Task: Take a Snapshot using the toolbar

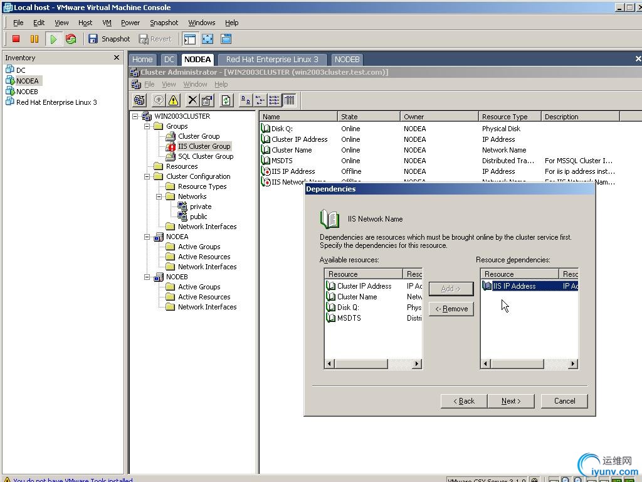Action: click(x=109, y=39)
